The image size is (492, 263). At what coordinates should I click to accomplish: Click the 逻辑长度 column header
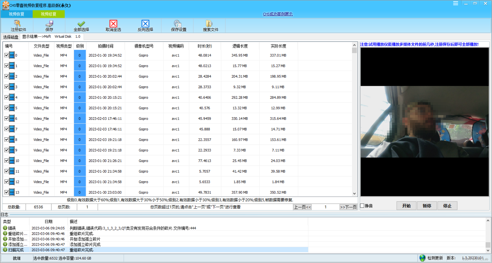point(240,46)
